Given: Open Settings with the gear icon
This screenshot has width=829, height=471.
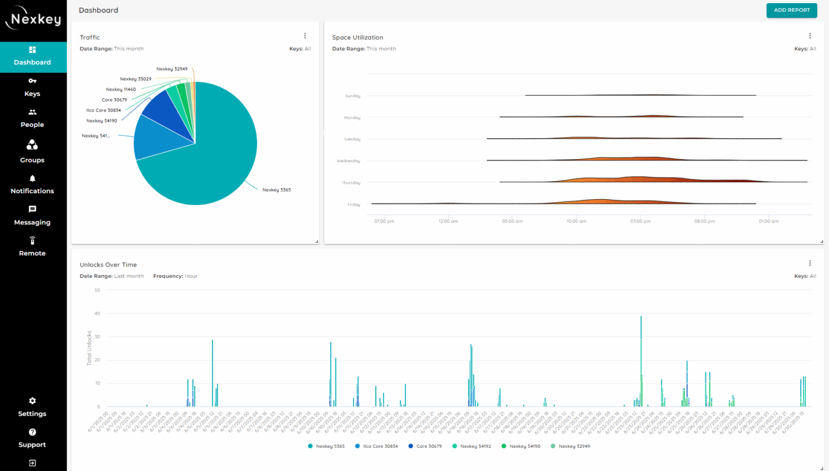Looking at the screenshot, I should tap(32, 401).
